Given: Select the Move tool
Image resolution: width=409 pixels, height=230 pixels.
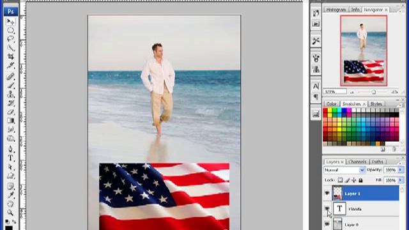Looking at the screenshot, I should click(10, 22).
